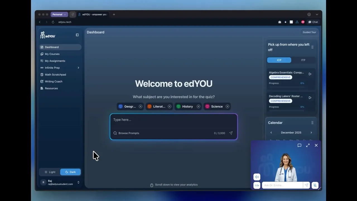The height and width of the screenshot is (201, 357).
Task: Play the Algebra Essentials course
Action: 310,74
